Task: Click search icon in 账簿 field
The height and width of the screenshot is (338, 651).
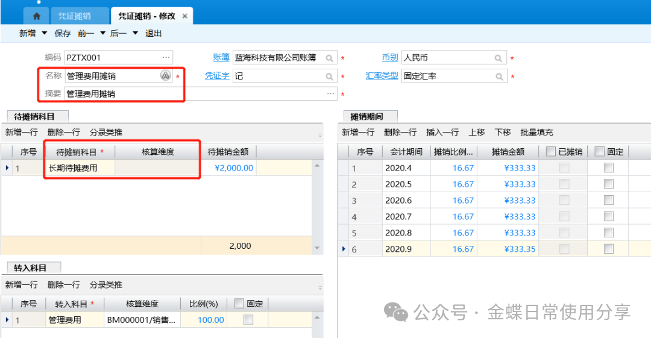Action: click(330, 58)
